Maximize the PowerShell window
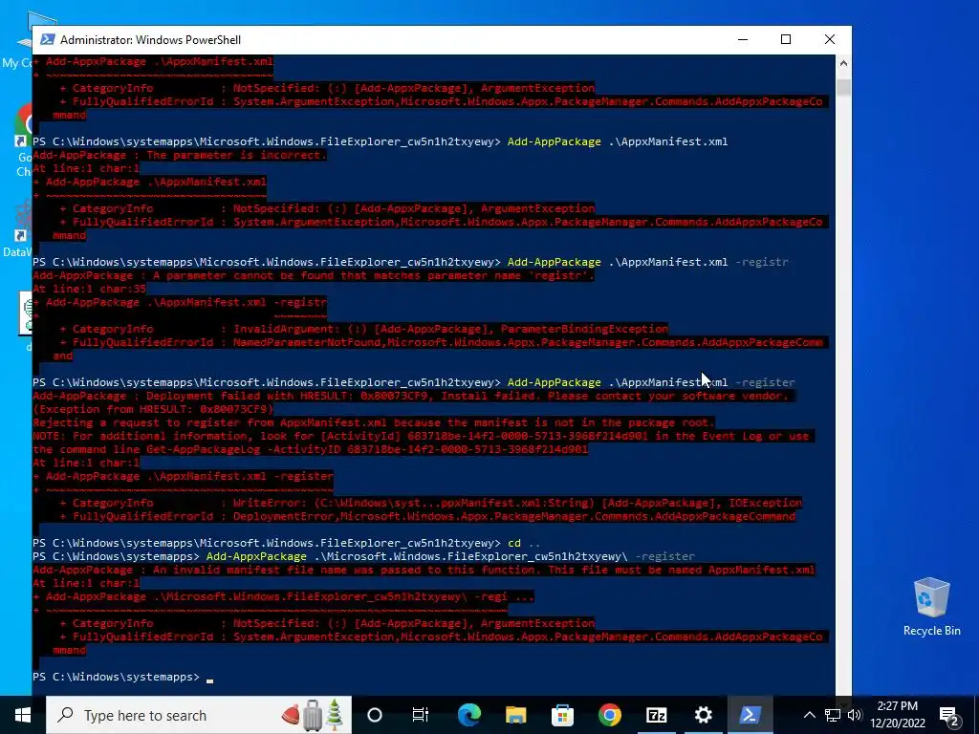 pos(786,39)
